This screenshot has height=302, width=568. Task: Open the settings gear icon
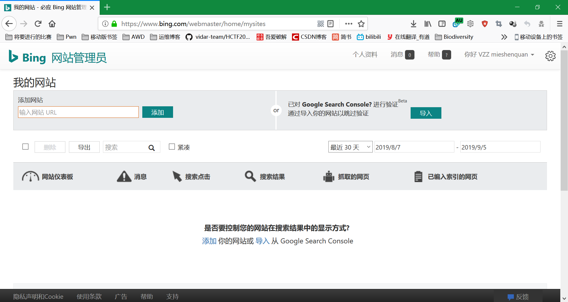550,56
